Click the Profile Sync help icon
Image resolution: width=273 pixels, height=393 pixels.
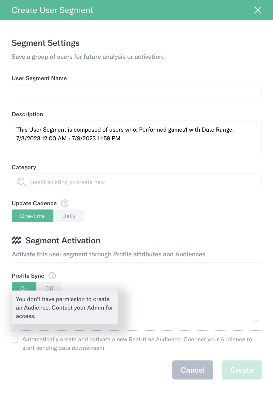(x=52, y=276)
